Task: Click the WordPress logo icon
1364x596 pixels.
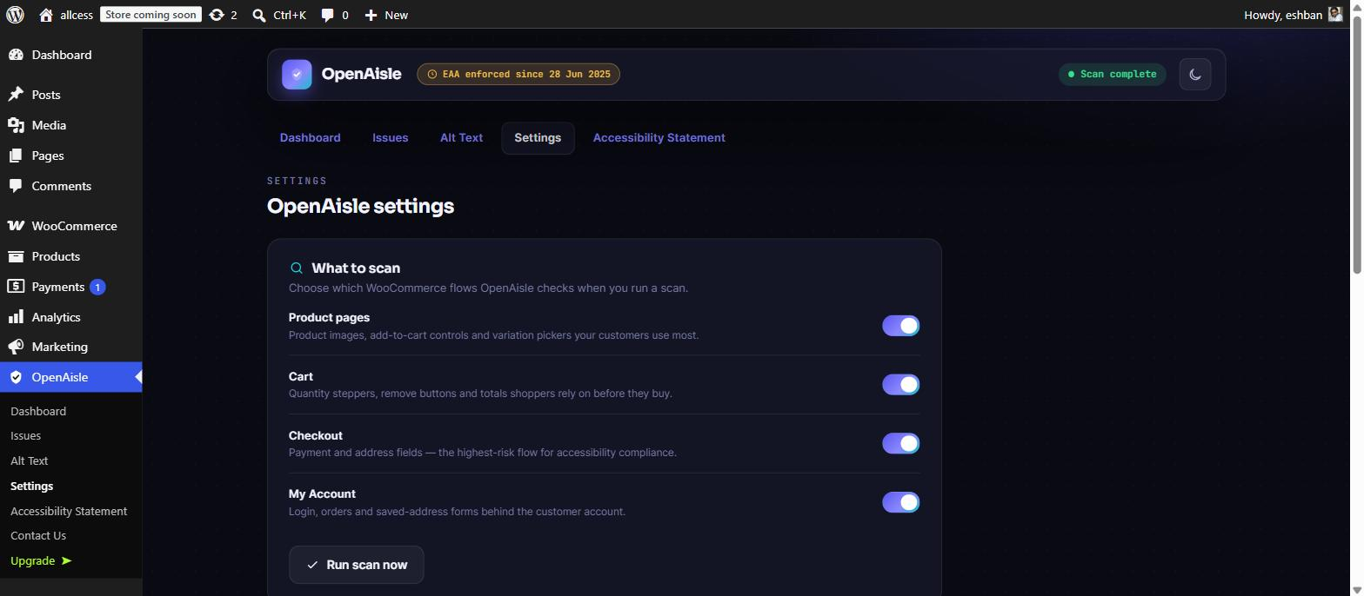Action: coord(15,15)
